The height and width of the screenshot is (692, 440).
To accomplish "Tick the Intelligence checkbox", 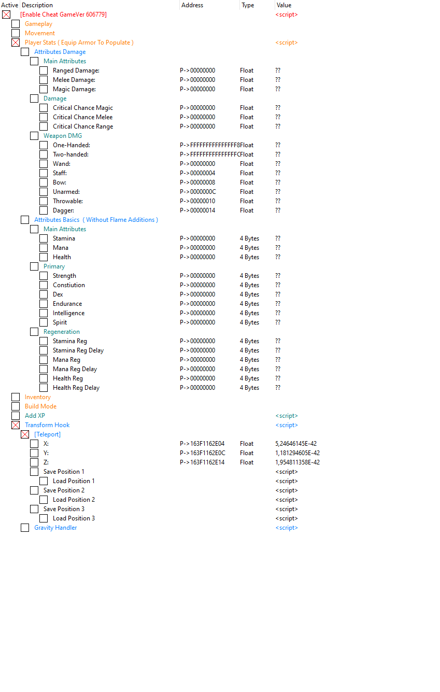I will coord(44,313).
